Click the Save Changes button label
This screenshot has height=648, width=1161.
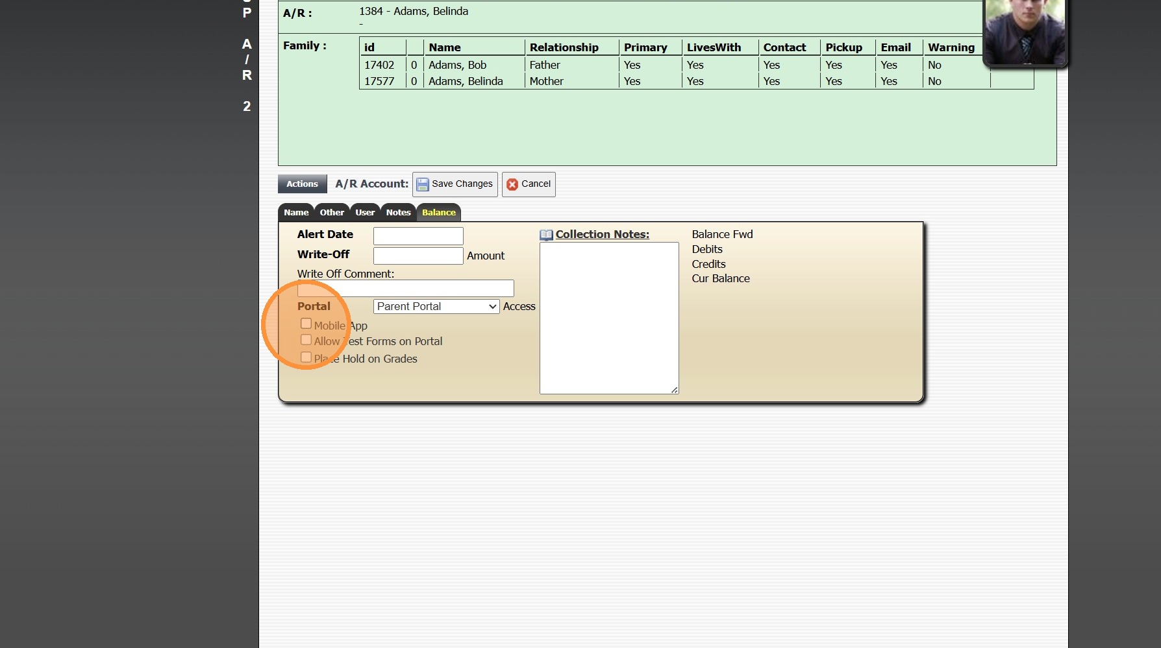pyautogui.click(x=462, y=184)
